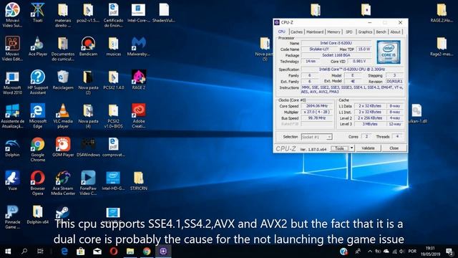Open the Certificado do Ensino PDF file
Screen dimensions: 458x258
point(113,14)
